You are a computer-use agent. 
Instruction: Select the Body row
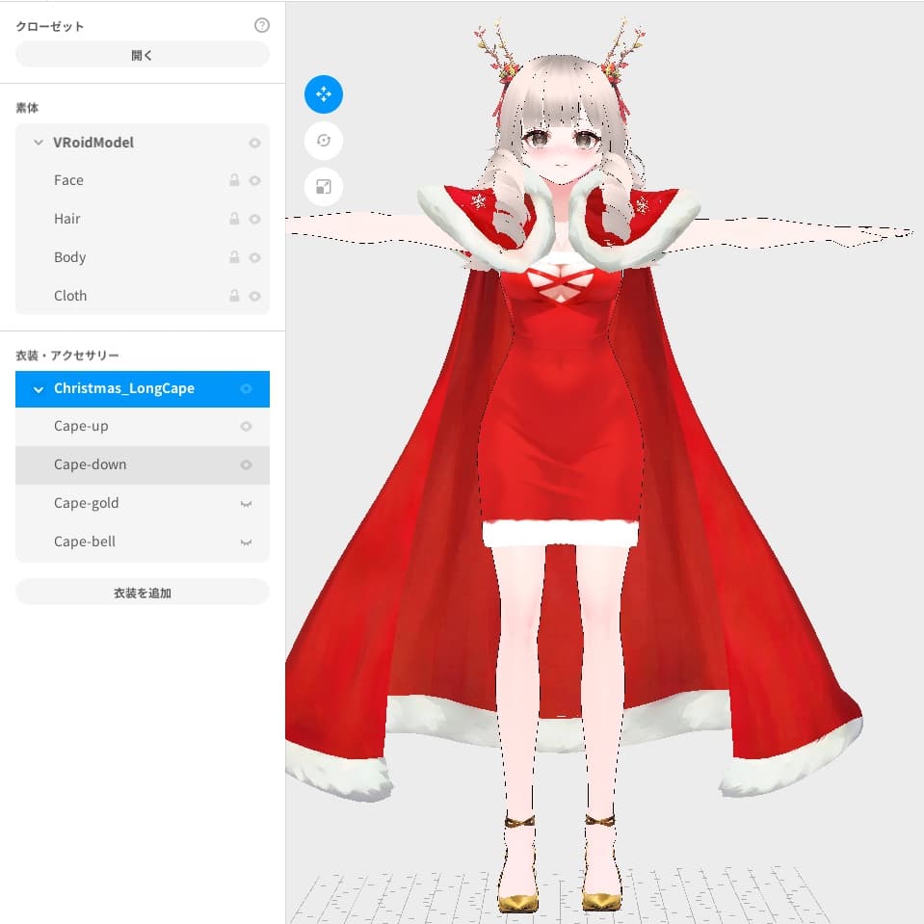142,257
